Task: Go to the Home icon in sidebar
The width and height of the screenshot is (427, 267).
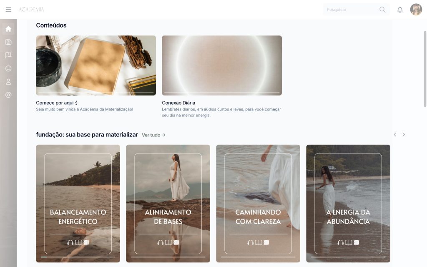Action: pos(8,29)
